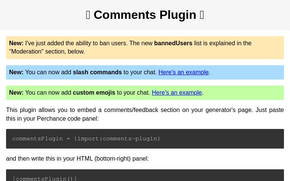Open the custom emojis example link
This screenshot has height=181, width=290.
pos(177,92)
